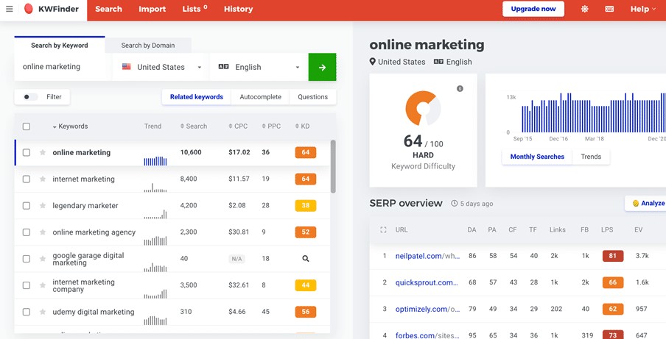Click the keyword list scrollbar
This screenshot has height=339, width=666.
(x=333, y=166)
